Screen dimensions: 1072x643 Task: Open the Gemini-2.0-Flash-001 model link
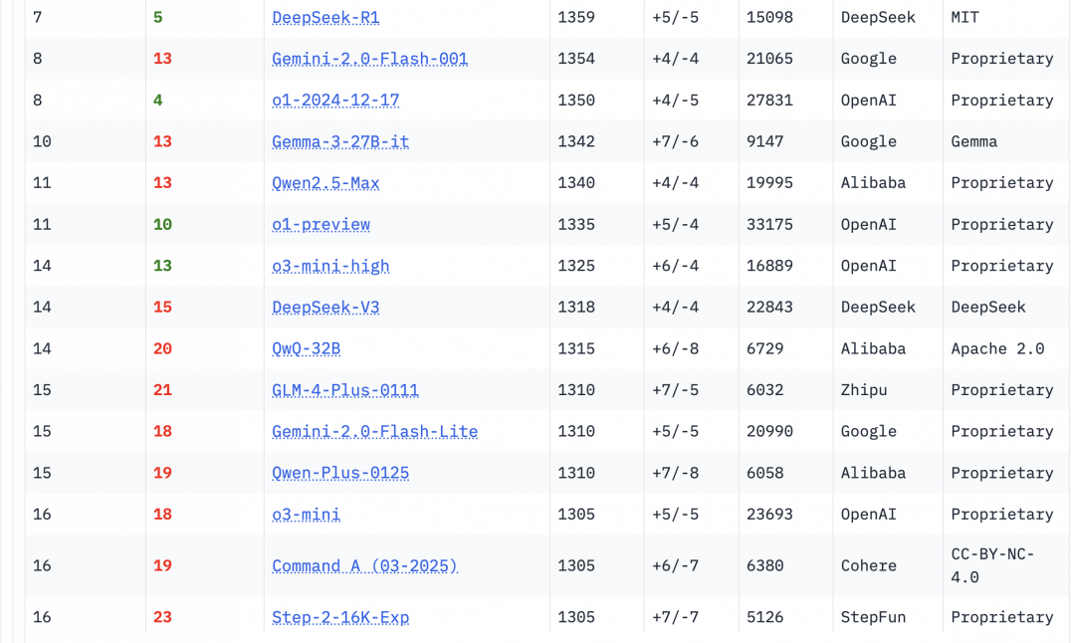(370, 59)
